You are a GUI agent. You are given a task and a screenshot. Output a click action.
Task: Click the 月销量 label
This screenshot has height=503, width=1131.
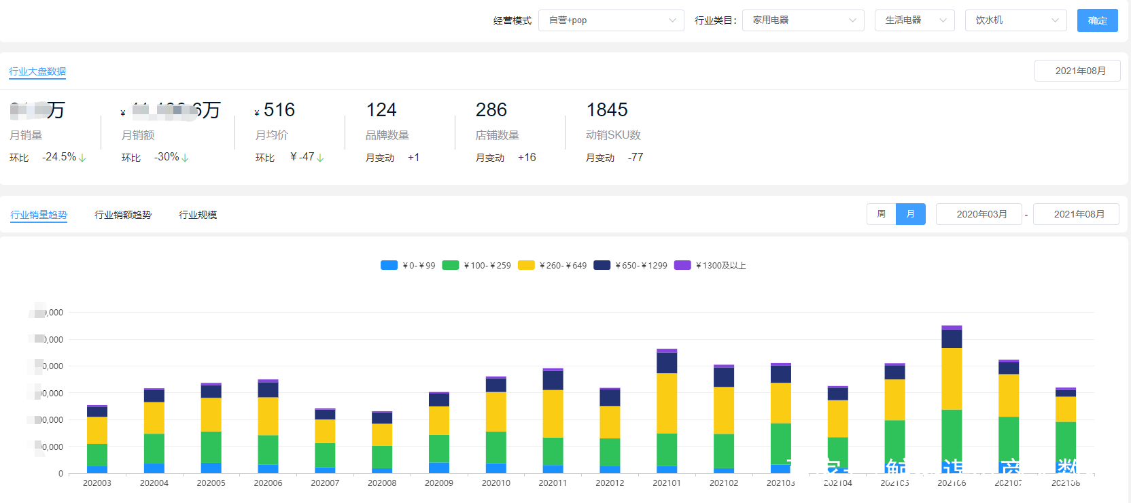pyautogui.click(x=26, y=135)
